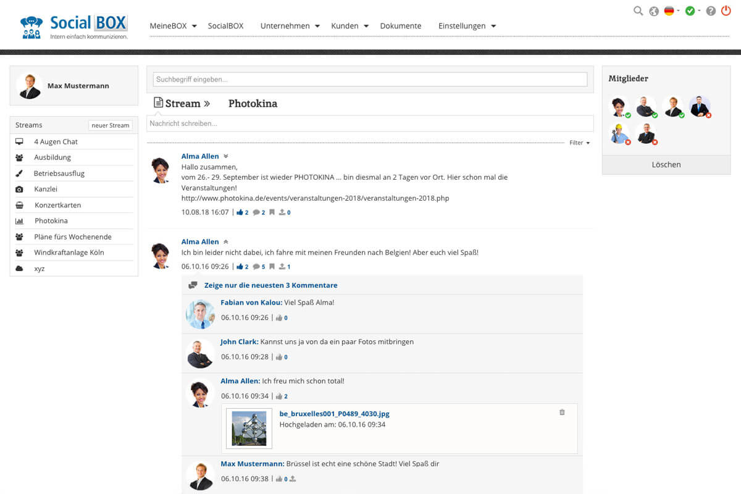Click the globe icon in top bar
This screenshot has width=741, height=494.
(654, 11)
